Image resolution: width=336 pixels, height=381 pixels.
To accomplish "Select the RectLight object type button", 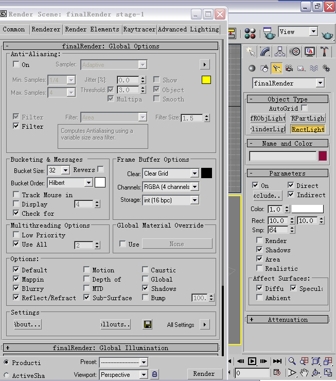I will 308,129.
